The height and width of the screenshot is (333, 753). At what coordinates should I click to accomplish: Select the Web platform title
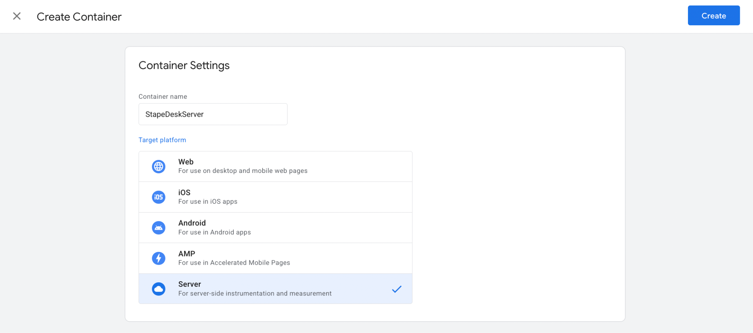pyautogui.click(x=186, y=162)
